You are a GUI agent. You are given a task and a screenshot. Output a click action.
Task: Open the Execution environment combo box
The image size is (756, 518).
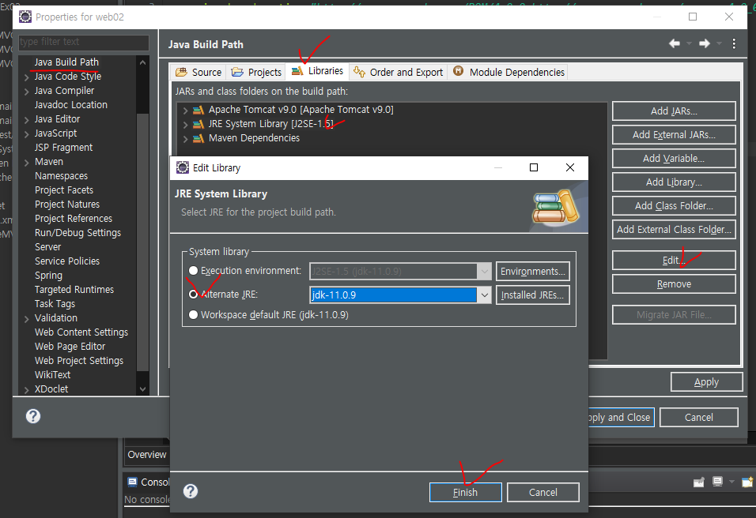[400, 271]
